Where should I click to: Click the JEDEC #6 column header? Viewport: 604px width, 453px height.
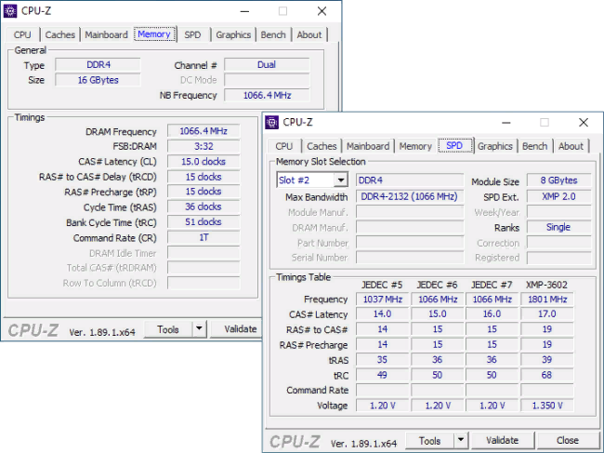(437, 285)
